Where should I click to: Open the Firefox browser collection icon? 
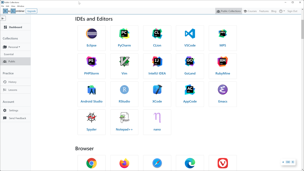(x=124, y=163)
